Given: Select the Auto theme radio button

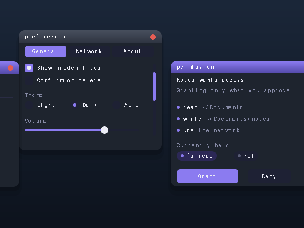Looking at the screenshot, I should (x=116, y=105).
